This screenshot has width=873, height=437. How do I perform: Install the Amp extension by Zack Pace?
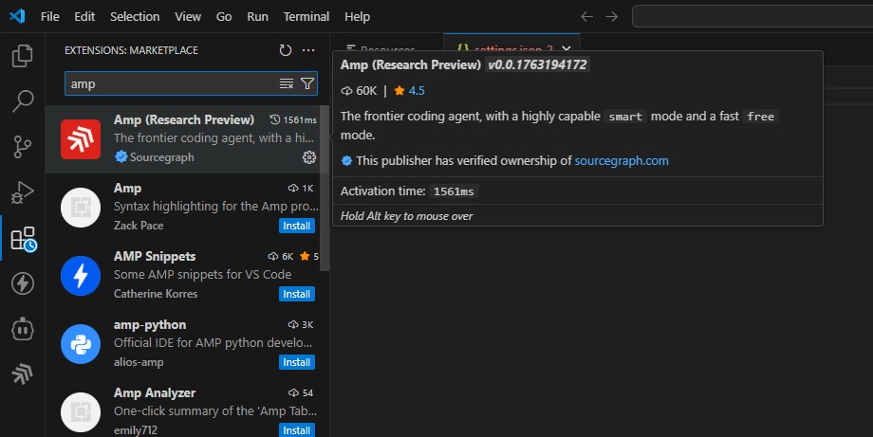point(297,226)
